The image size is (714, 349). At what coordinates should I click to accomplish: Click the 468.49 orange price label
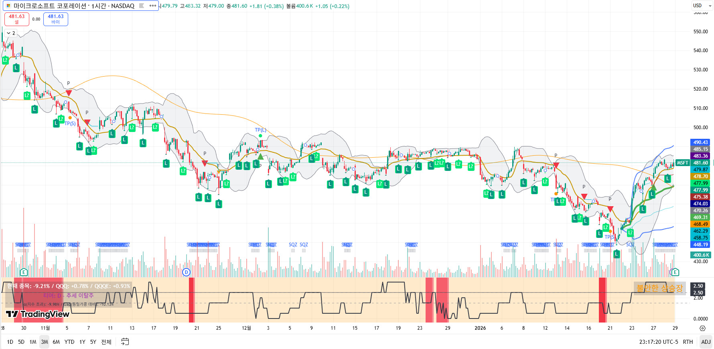tap(701, 224)
